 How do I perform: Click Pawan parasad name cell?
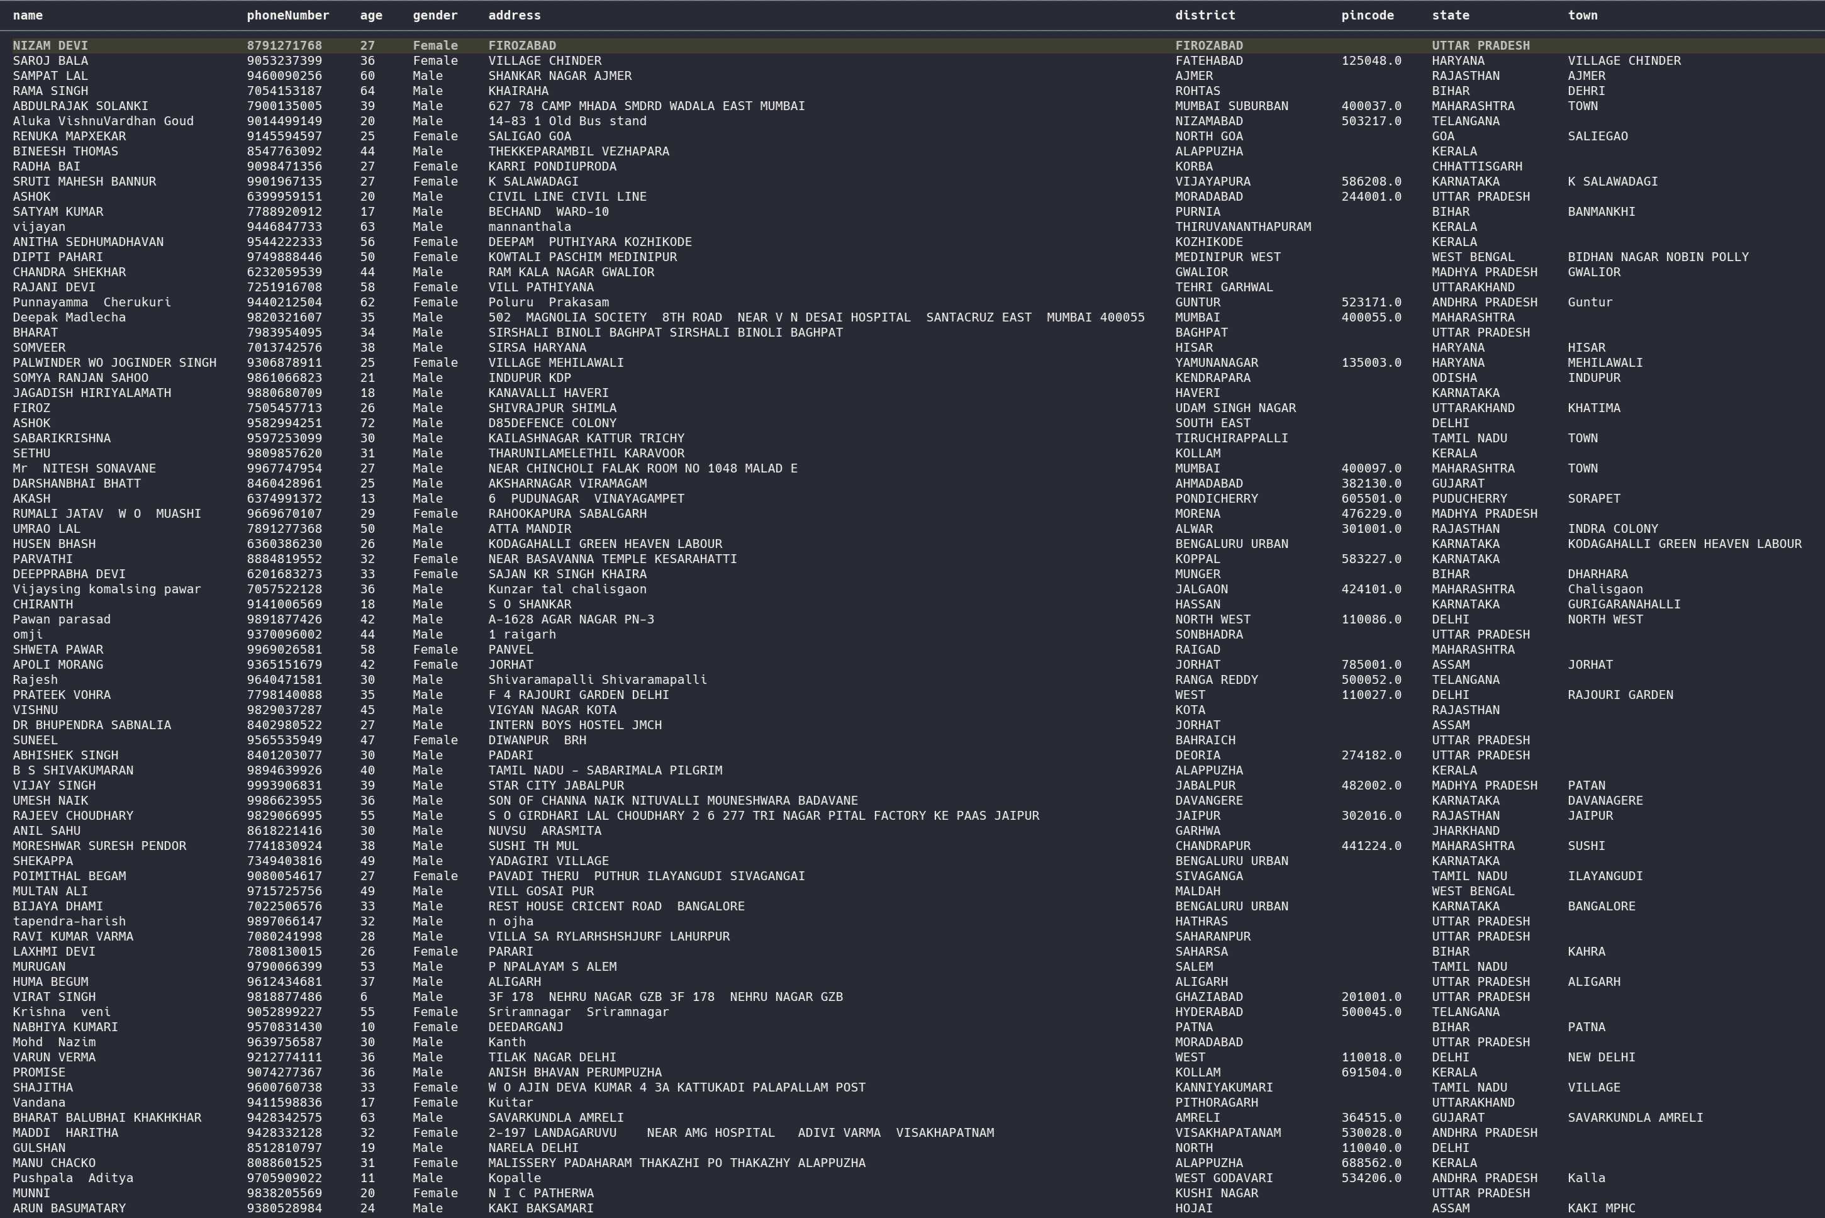(x=62, y=620)
